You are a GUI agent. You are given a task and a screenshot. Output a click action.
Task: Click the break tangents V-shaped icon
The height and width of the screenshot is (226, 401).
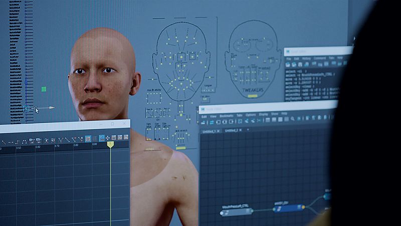61,140
